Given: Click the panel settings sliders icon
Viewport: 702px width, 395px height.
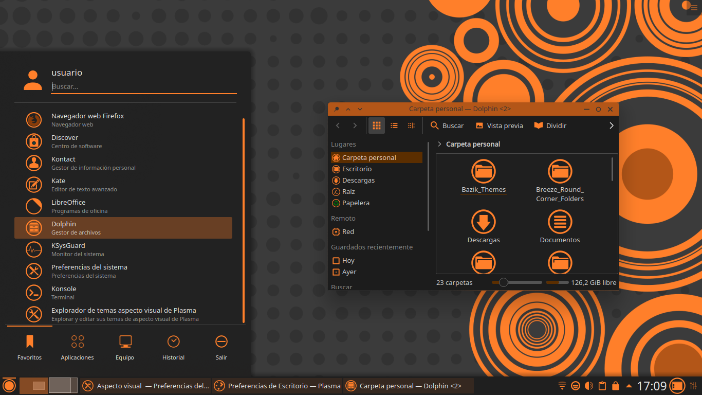Looking at the screenshot, I should tap(693, 386).
